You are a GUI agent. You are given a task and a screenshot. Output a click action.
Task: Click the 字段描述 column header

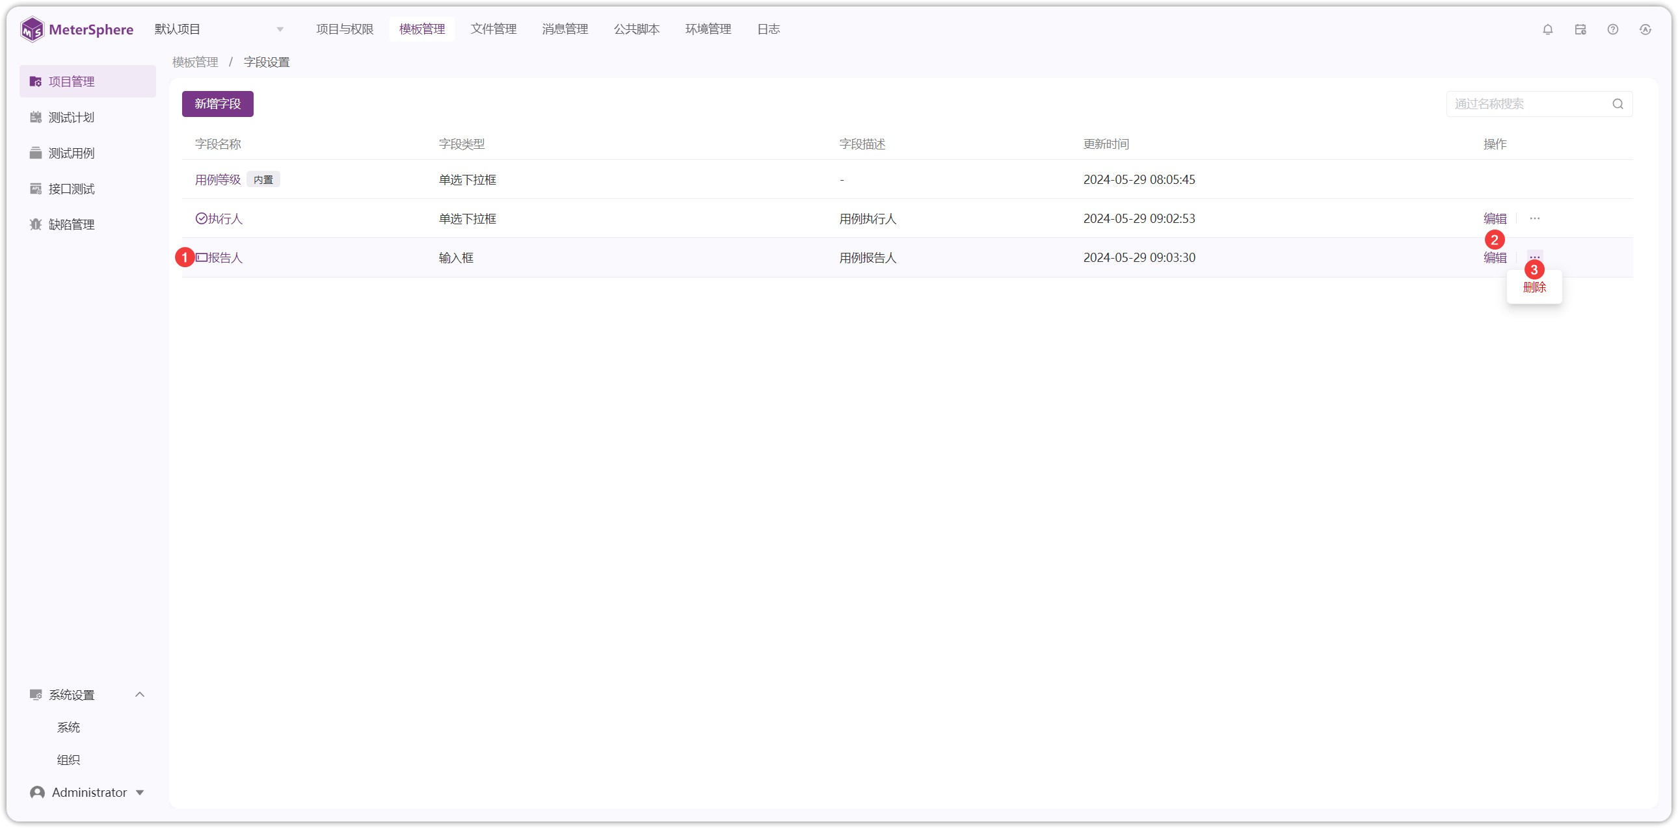point(862,144)
